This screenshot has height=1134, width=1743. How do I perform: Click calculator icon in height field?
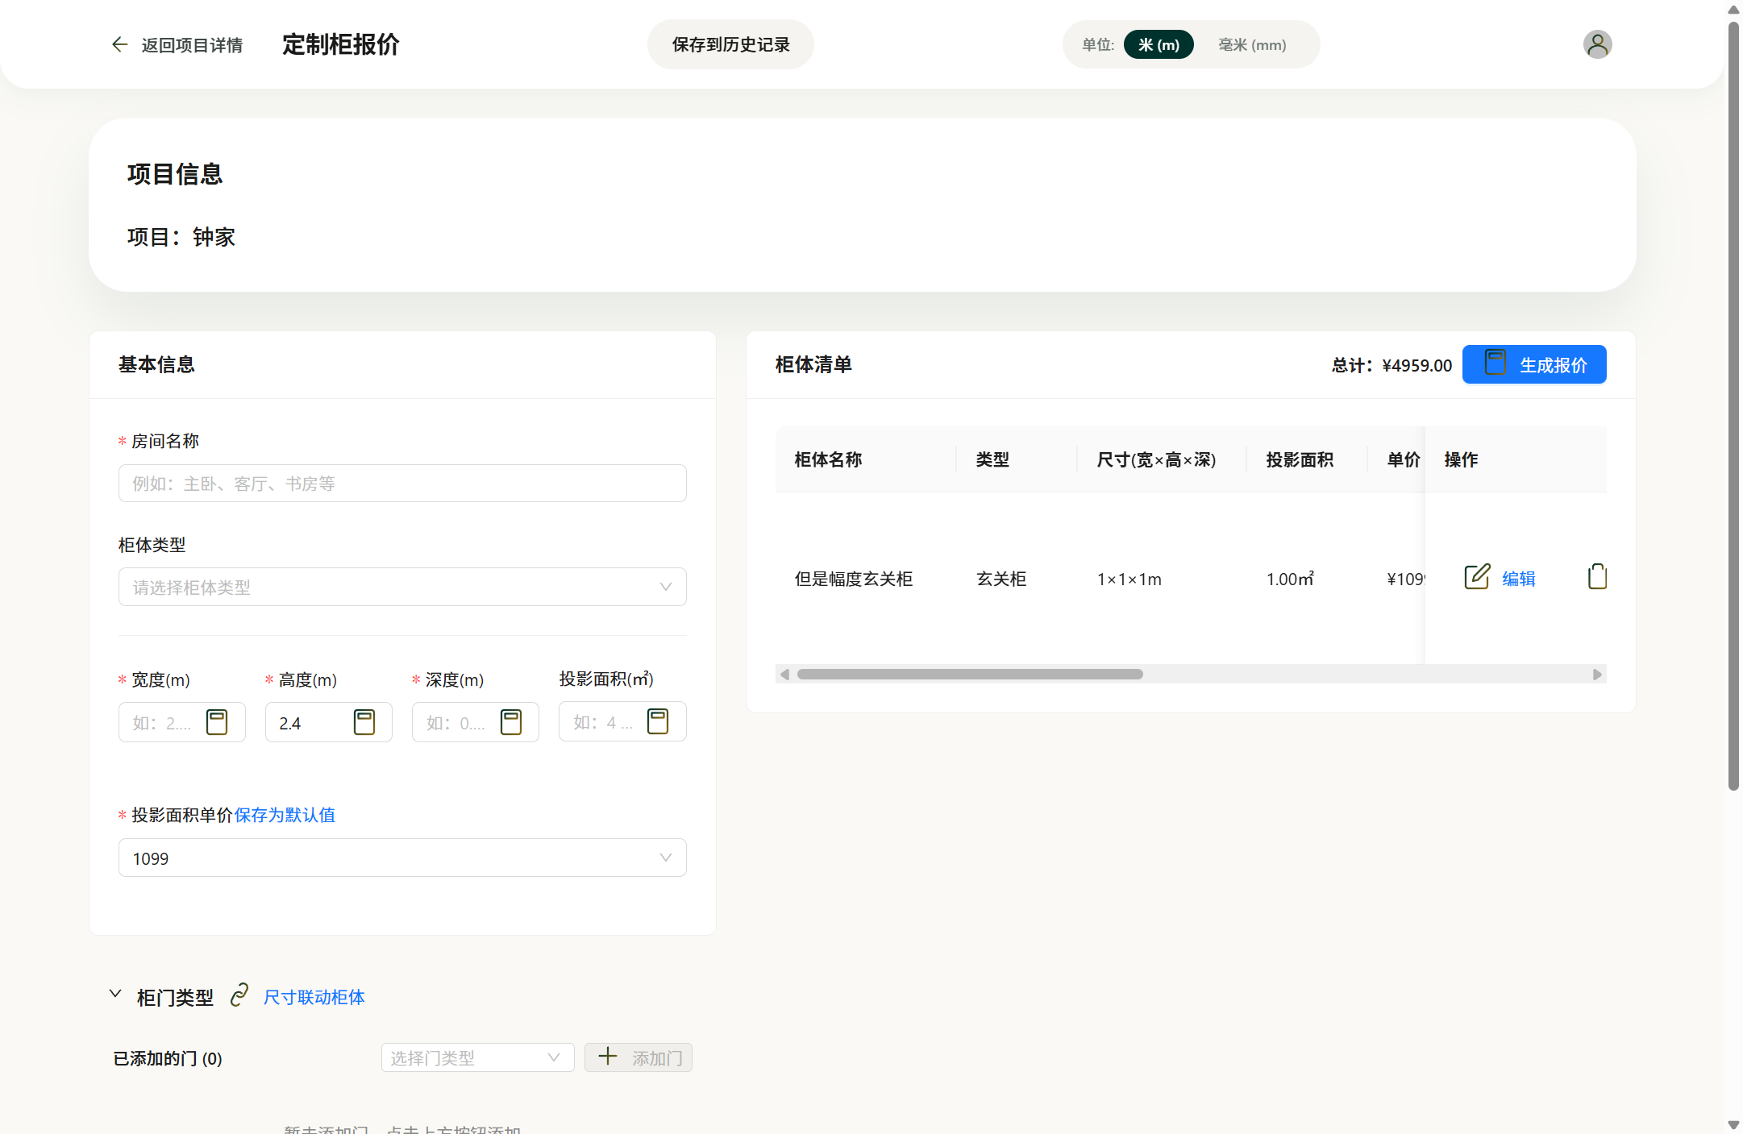click(364, 722)
